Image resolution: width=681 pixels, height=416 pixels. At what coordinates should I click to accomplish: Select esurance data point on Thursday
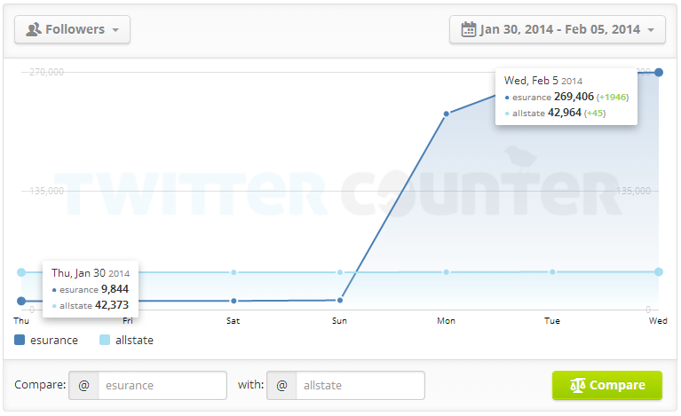[21, 301]
